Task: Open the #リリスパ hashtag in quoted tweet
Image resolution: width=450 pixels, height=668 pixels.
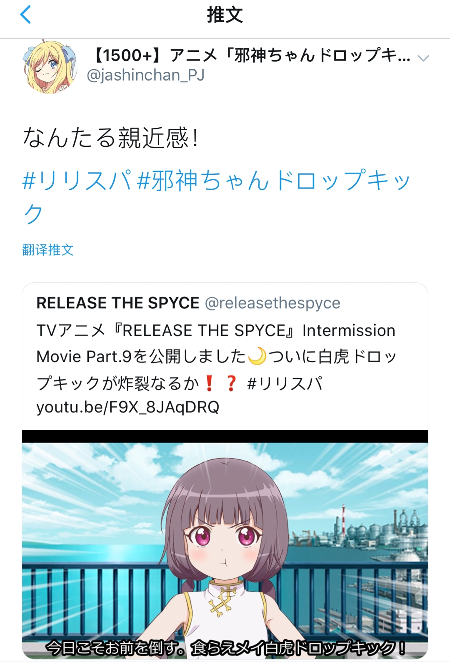Action: pos(285,383)
